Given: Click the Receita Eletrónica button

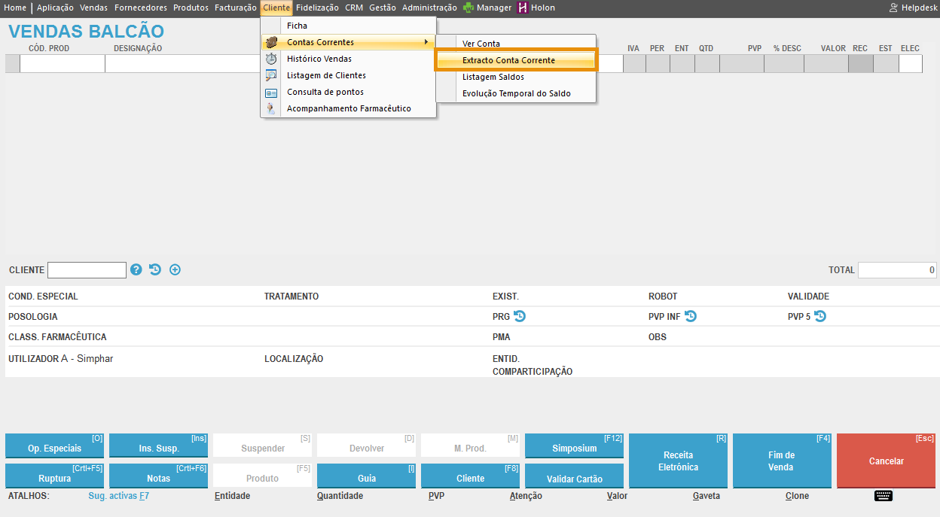Looking at the screenshot, I should coord(678,461).
